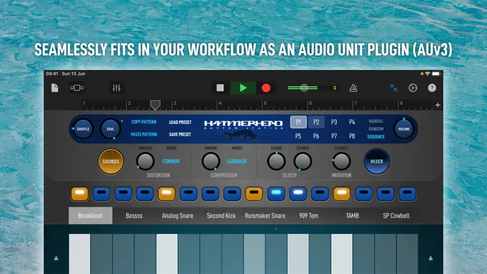487x274 pixels.
Task: Select pattern P3
Action: click(334, 122)
